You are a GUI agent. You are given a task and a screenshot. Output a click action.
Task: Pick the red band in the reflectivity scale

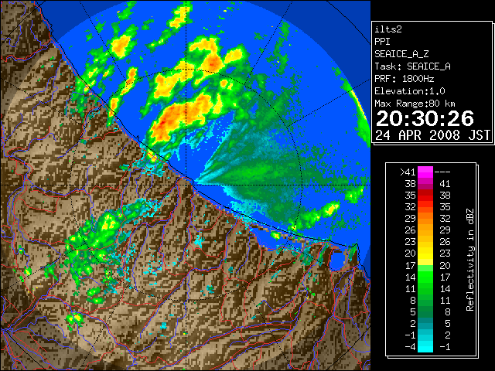[425, 196]
